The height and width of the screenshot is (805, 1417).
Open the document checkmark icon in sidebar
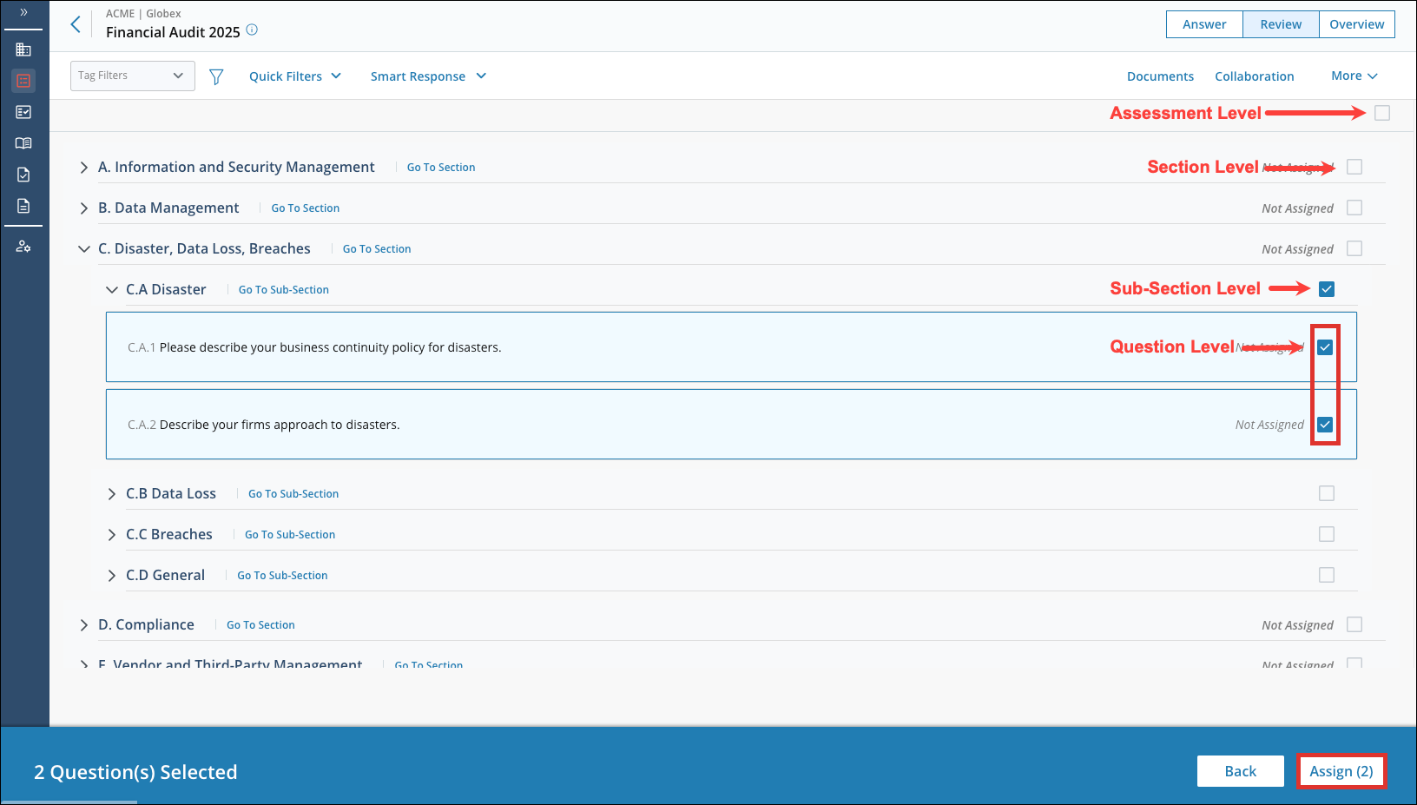23,175
